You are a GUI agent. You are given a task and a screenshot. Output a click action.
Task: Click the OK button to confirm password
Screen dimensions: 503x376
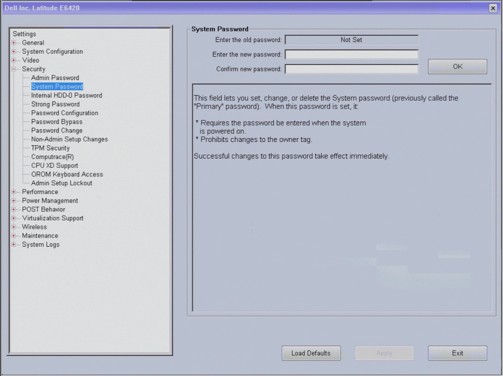pyautogui.click(x=457, y=66)
